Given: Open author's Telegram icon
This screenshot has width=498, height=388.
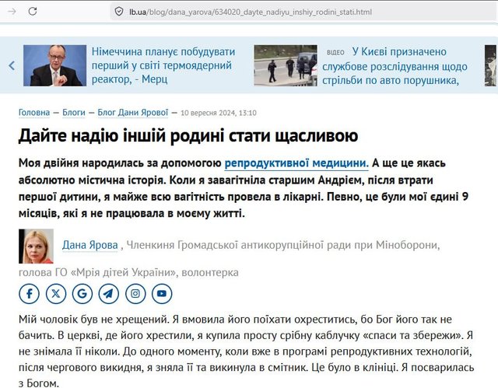Looking at the screenshot, I should click(109, 294).
